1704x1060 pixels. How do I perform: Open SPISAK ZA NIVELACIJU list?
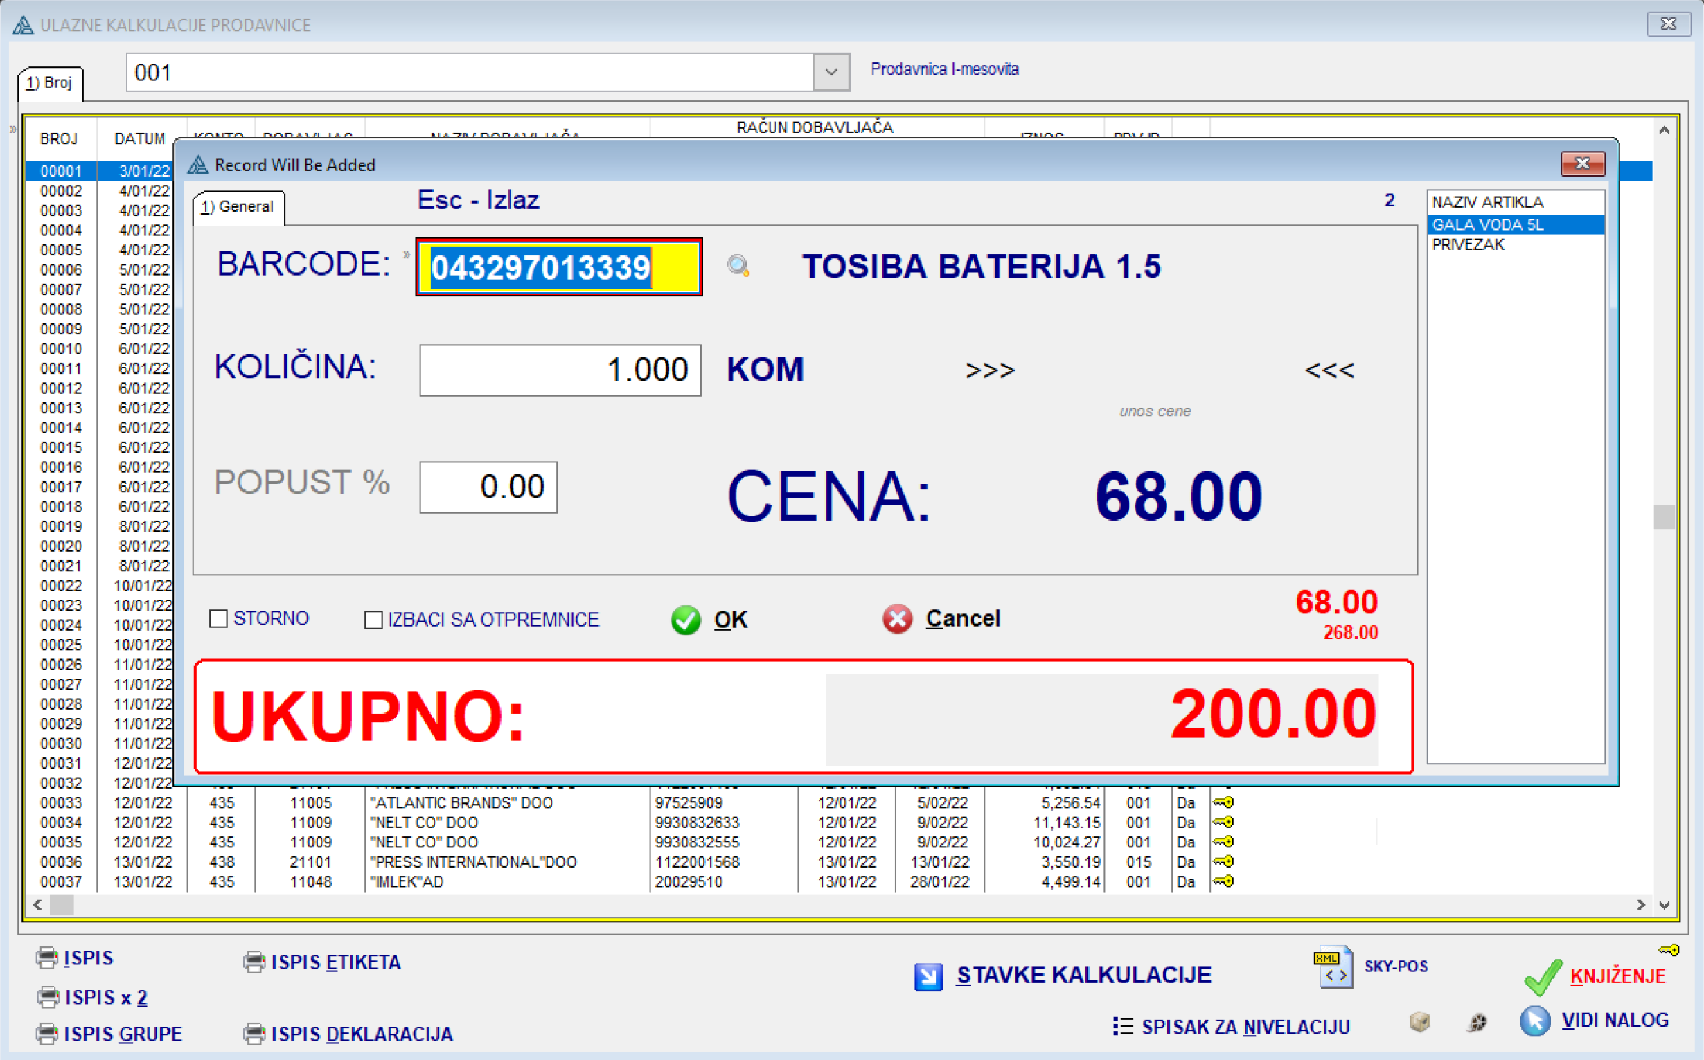click(1232, 1027)
